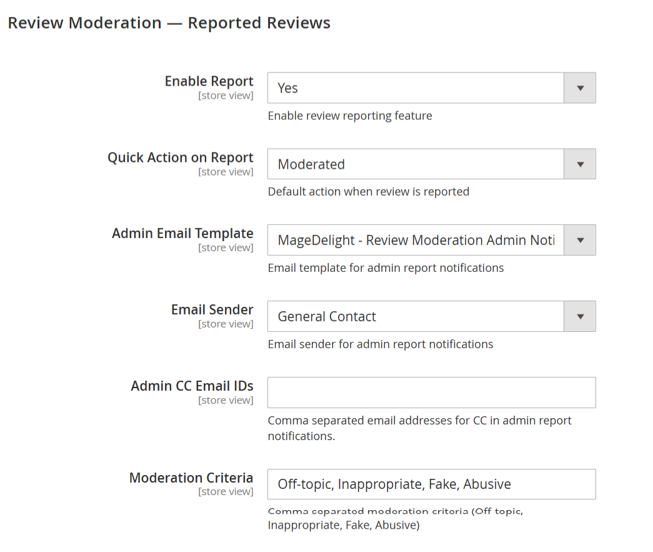Click Review Moderation Reported Reviews heading
This screenshot has width=653, height=552.
[169, 23]
